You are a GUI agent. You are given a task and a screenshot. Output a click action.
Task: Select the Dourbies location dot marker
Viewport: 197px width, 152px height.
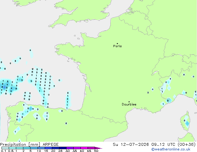(129, 102)
